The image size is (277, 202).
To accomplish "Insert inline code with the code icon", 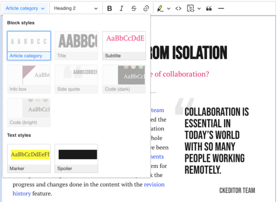I will (x=178, y=8).
